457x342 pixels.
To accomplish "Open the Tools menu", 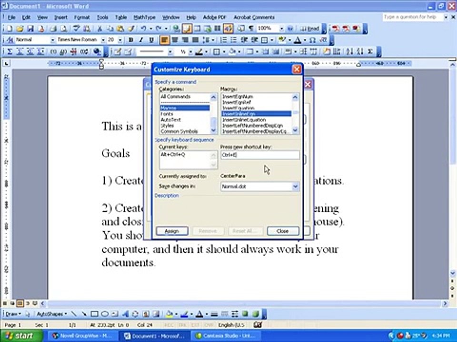I will 102,18.
